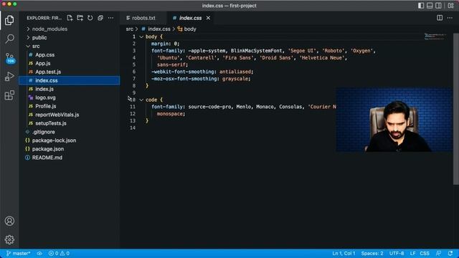This screenshot has height=258, width=459.
Task: Change encoding via UTF-8
Action: pyautogui.click(x=397, y=253)
